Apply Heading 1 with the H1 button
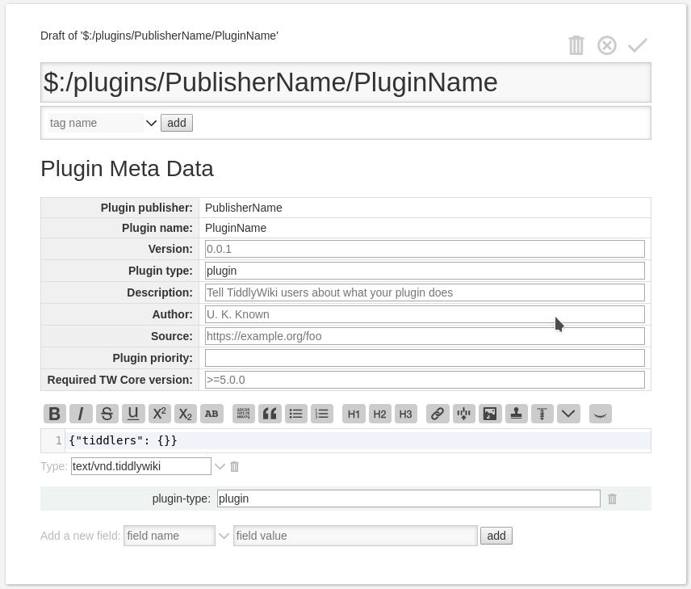 [x=354, y=414]
